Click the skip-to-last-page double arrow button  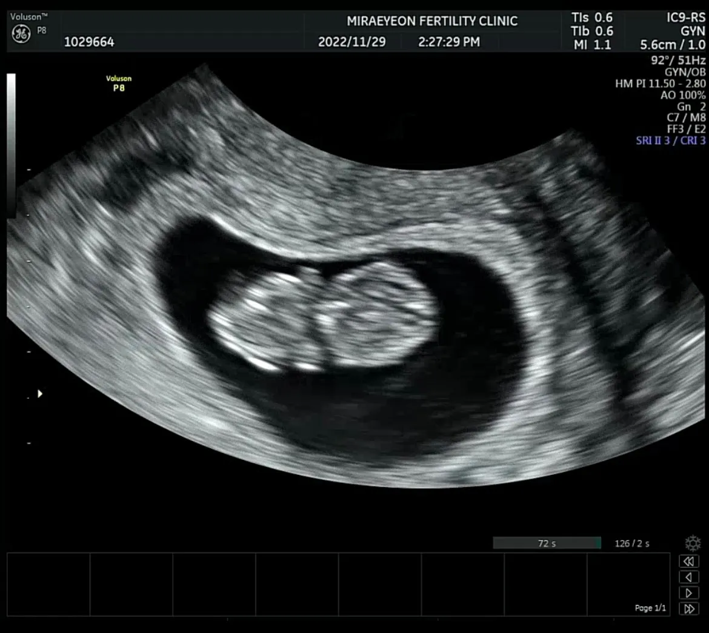(688, 609)
